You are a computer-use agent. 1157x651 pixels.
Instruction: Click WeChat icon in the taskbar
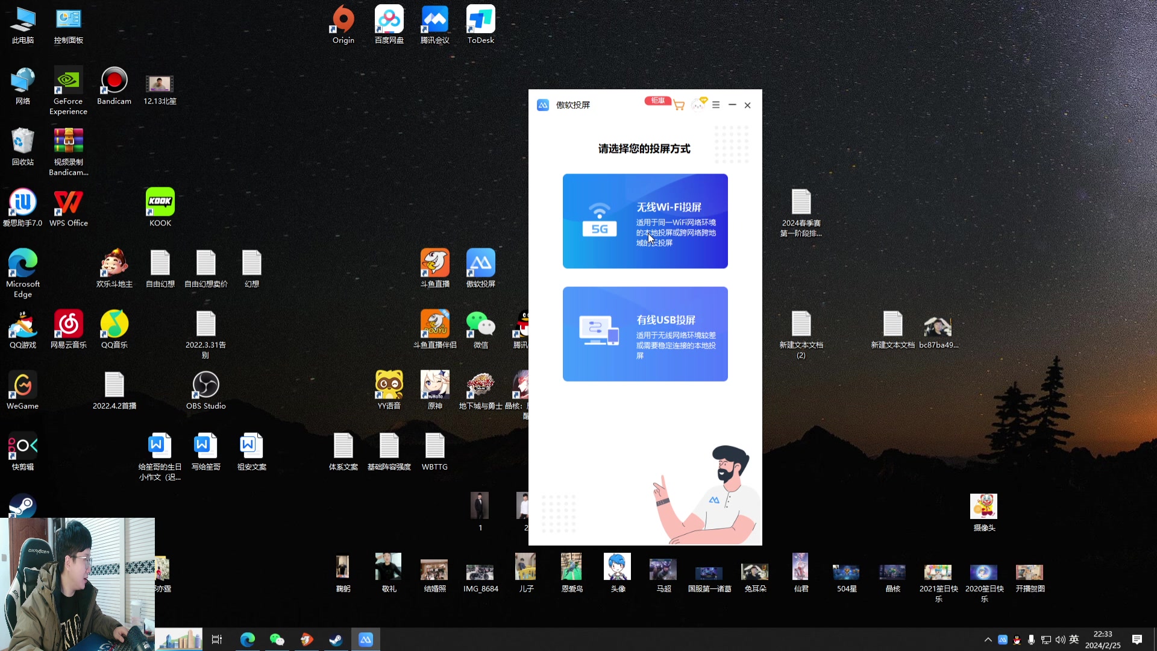click(277, 640)
